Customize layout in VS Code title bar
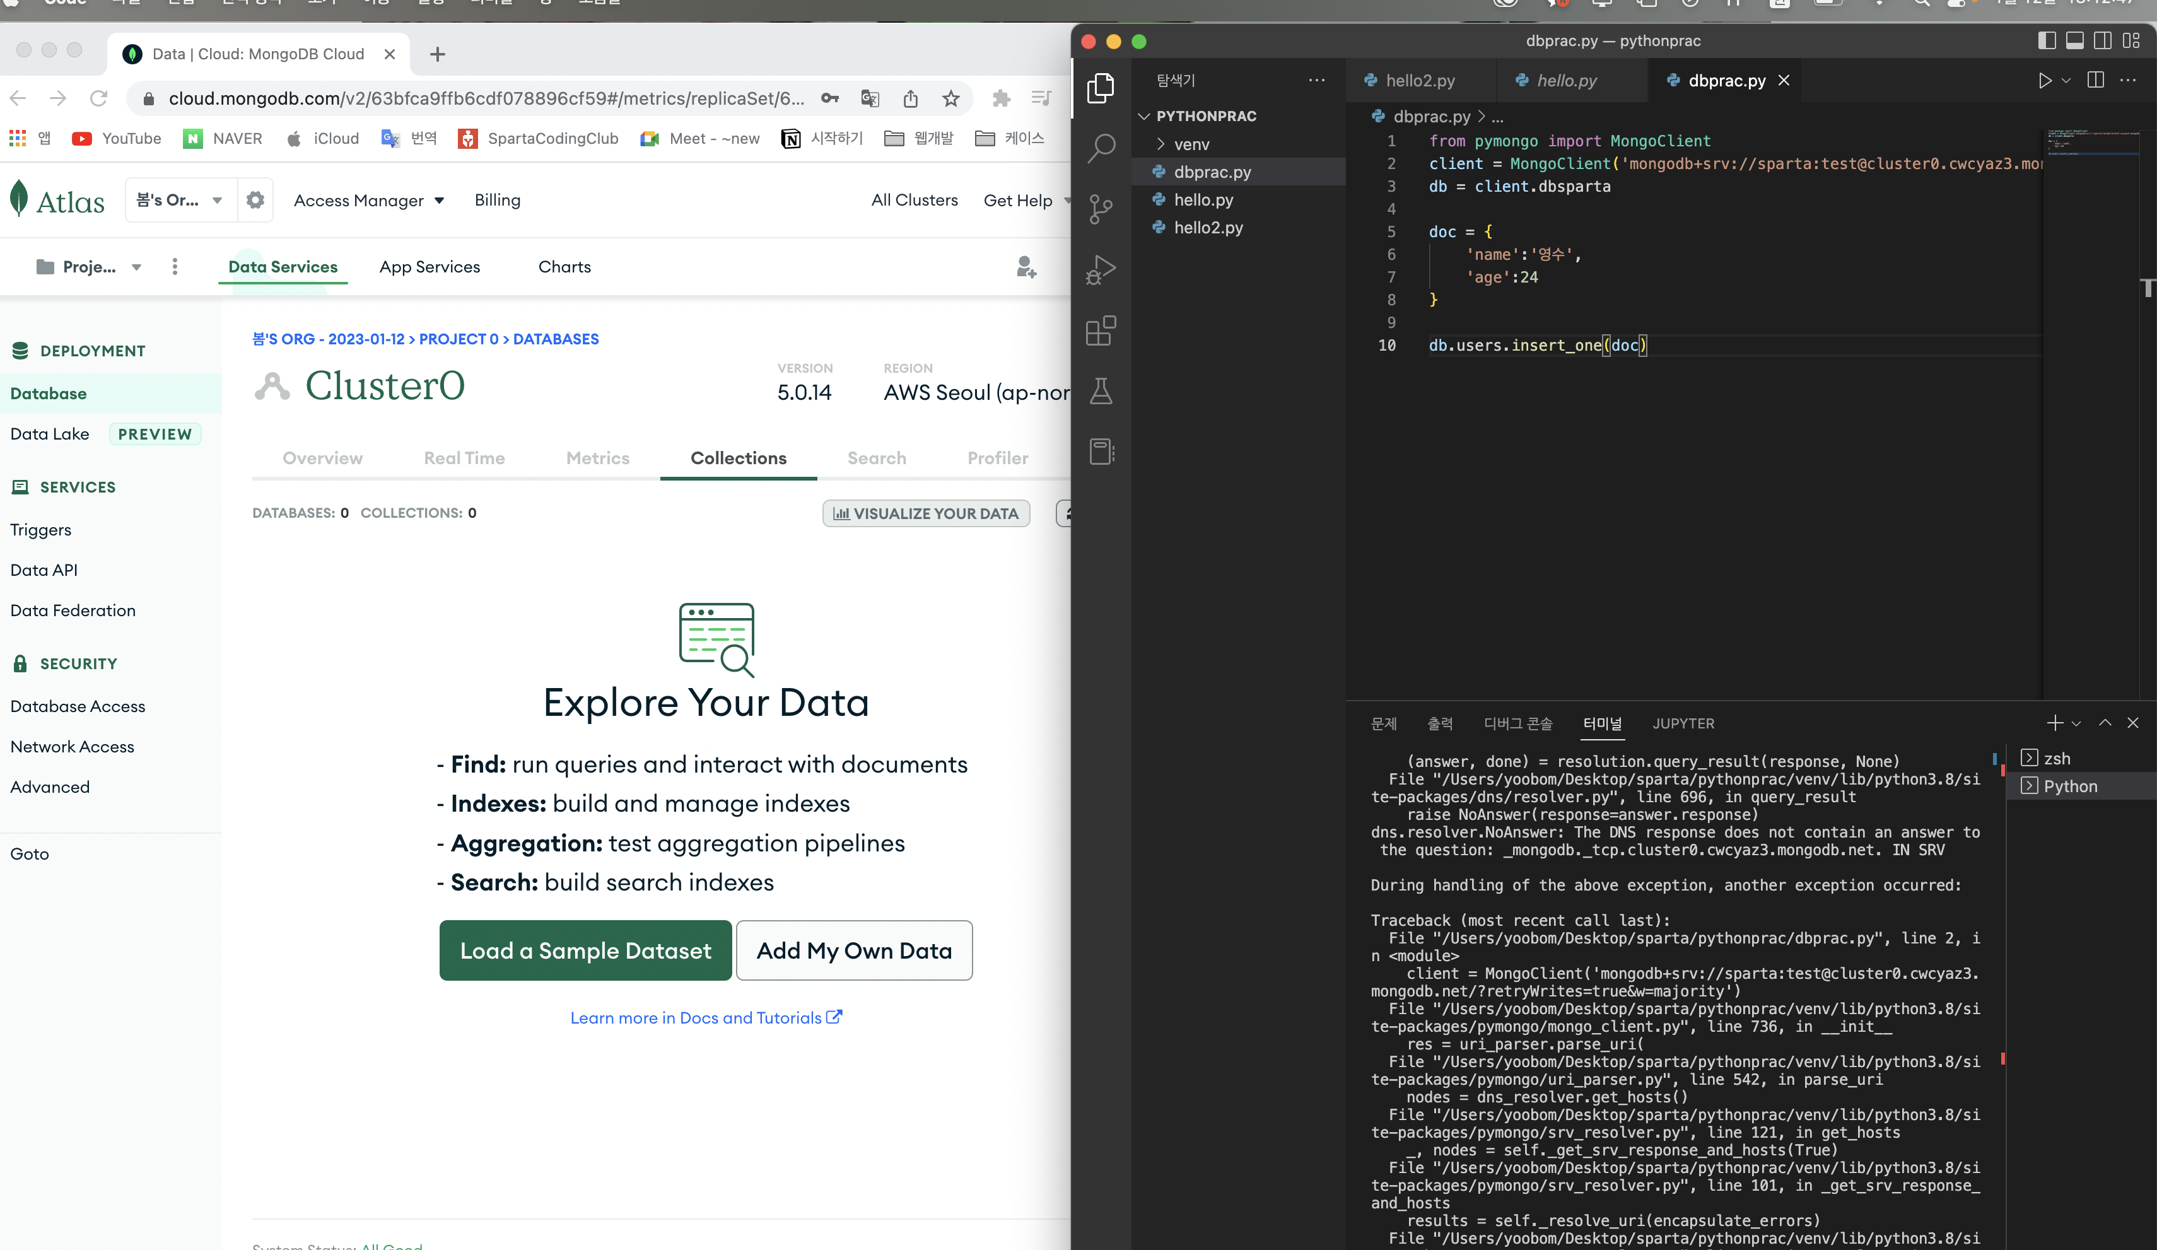 tap(2131, 40)
